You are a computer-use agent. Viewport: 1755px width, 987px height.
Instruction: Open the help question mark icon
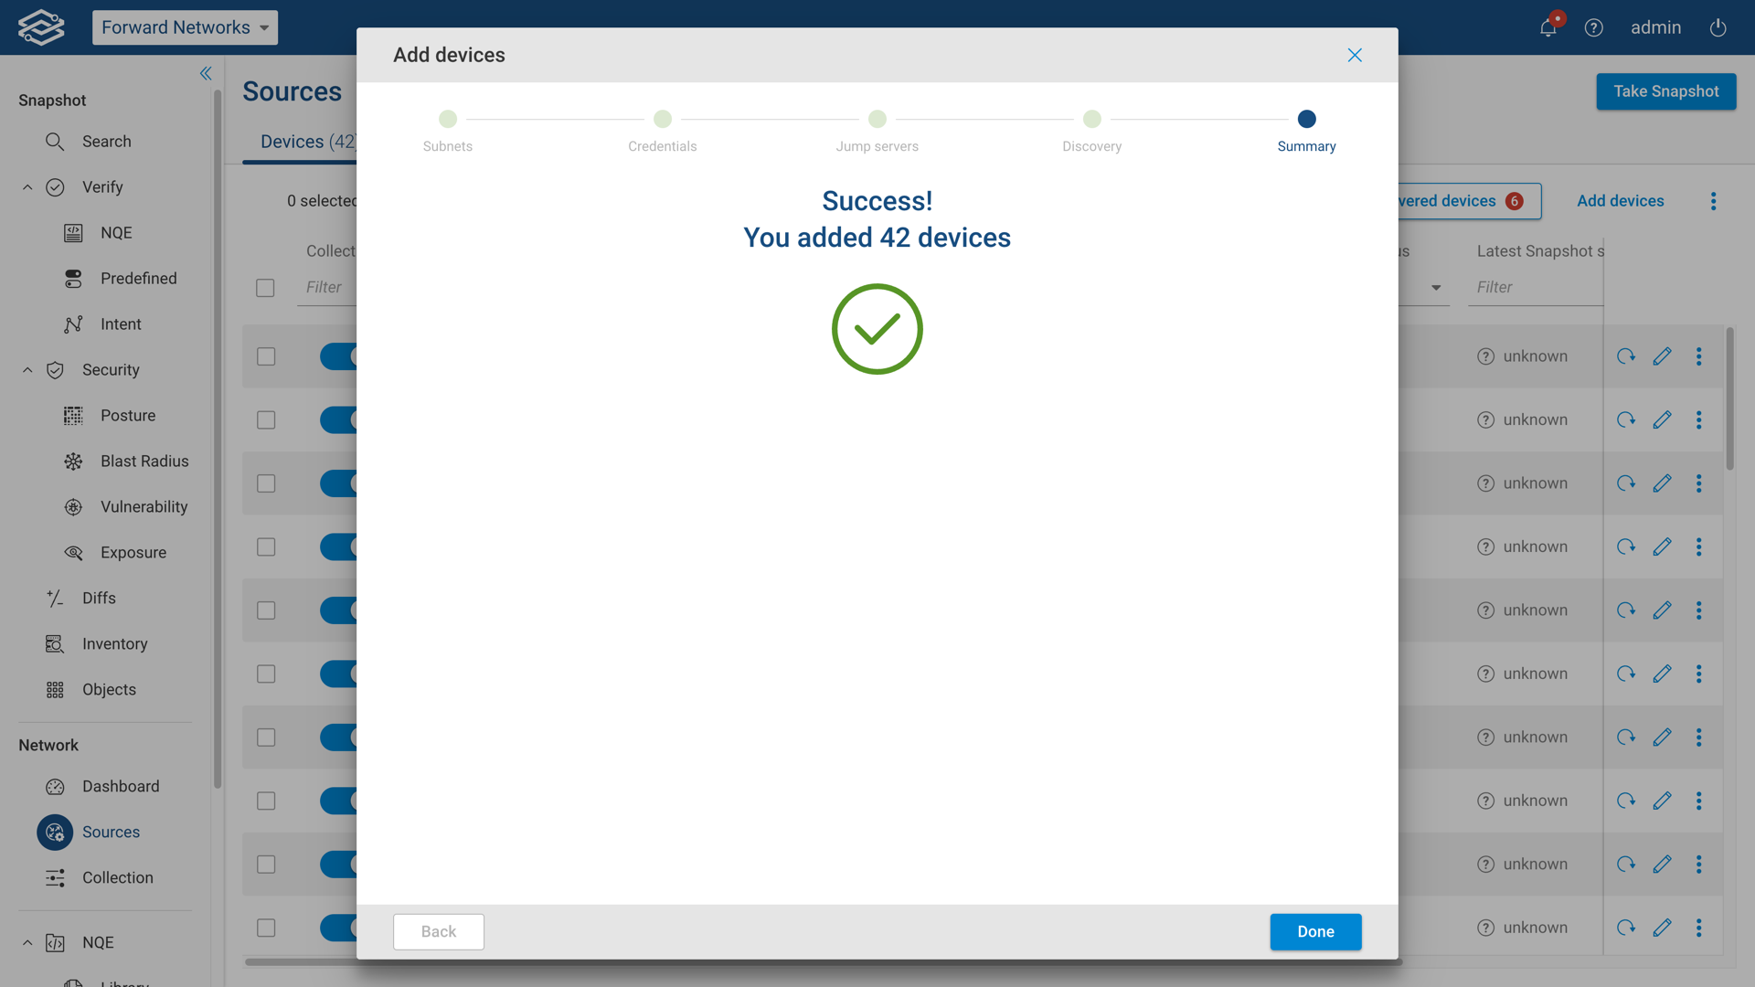tap(1593, 27)
